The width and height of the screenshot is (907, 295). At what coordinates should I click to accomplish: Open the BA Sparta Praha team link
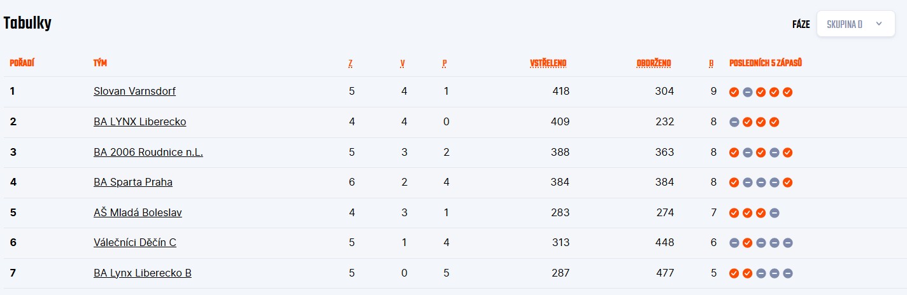pos(132,182)
